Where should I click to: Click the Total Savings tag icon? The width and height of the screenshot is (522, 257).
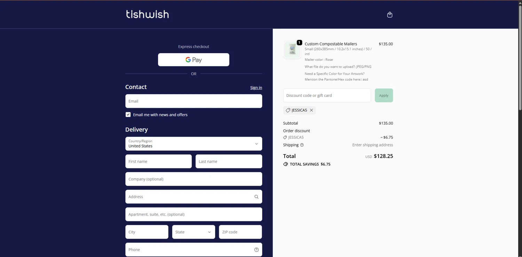click(x=286, y=164)
